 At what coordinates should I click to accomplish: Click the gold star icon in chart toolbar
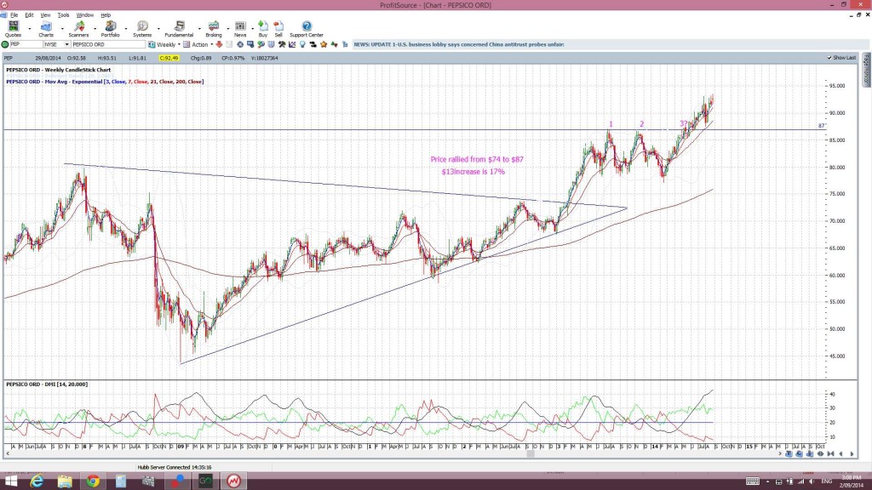tap(324, 44)
